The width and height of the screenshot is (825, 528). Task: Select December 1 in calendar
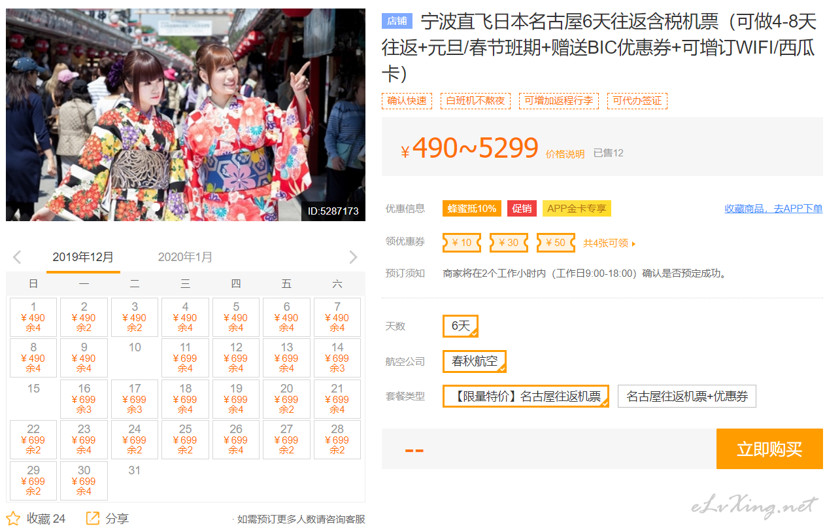pos(33,317)
